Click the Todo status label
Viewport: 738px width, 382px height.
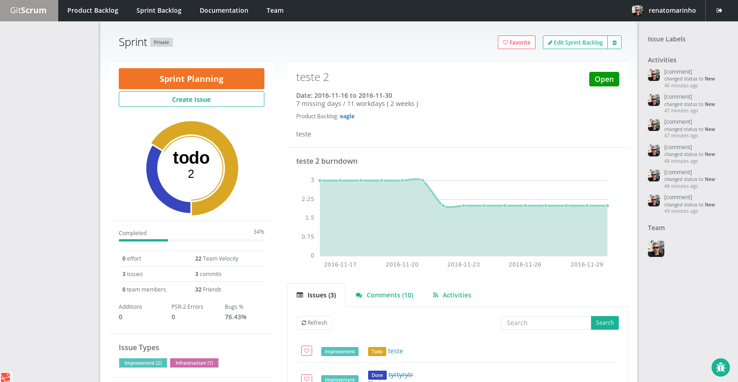(x=377, y=352)
